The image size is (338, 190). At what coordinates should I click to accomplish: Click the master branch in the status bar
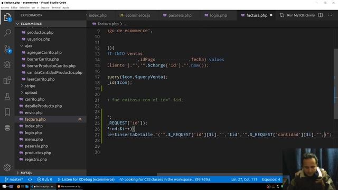(x=14, y=179)
